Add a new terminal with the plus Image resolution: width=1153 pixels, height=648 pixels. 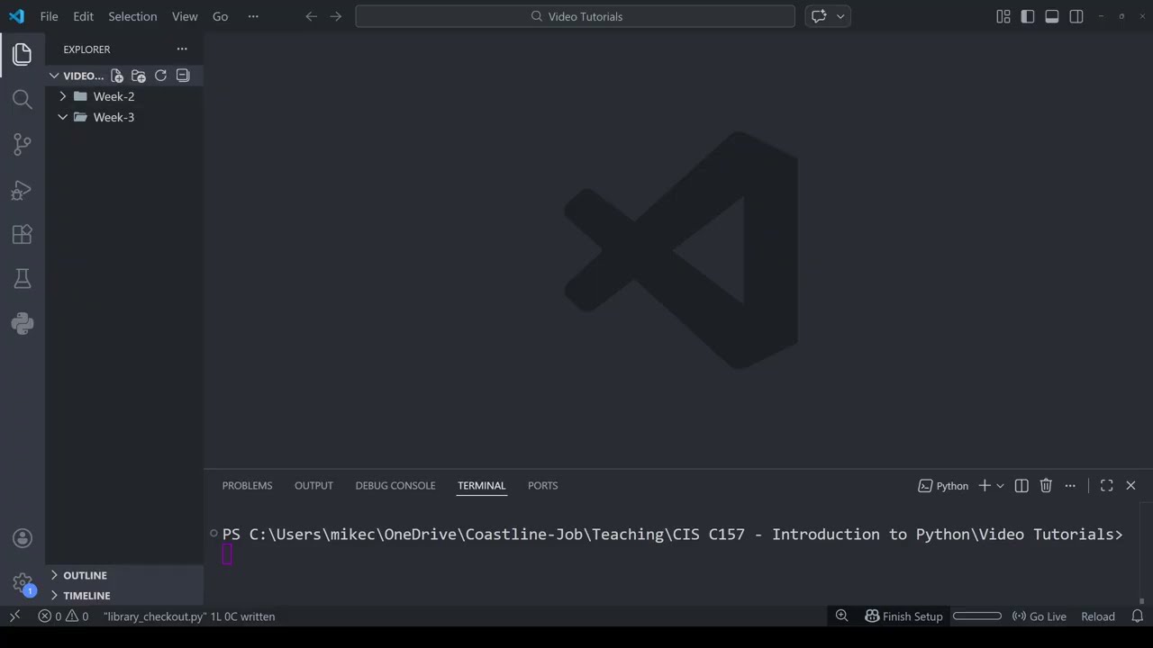[985, 486]
